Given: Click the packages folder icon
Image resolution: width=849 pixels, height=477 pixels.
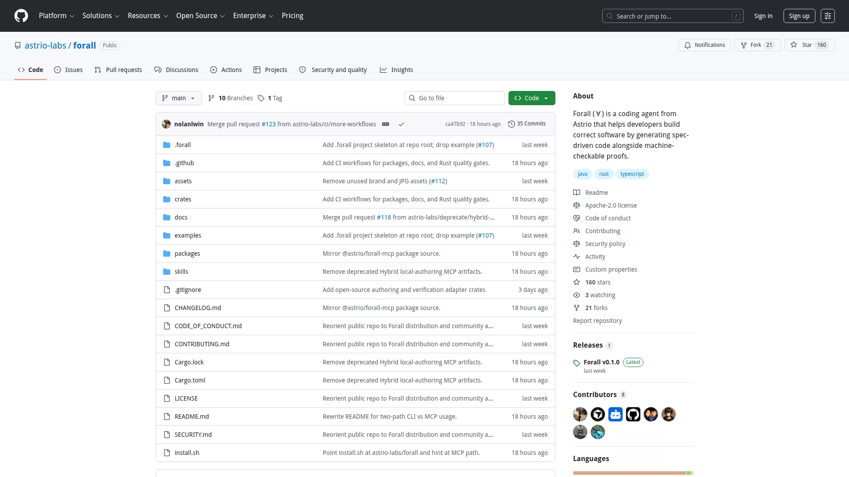Looking at the screenshot, I should 167,254.
